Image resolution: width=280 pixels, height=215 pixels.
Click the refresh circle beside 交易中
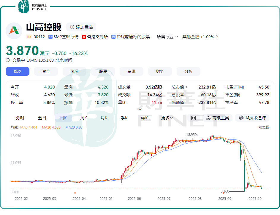[8, 60]
